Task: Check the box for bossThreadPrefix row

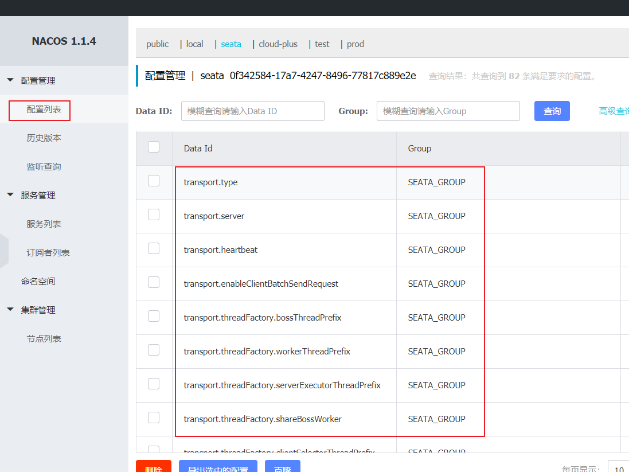Action: pos(154,316)
